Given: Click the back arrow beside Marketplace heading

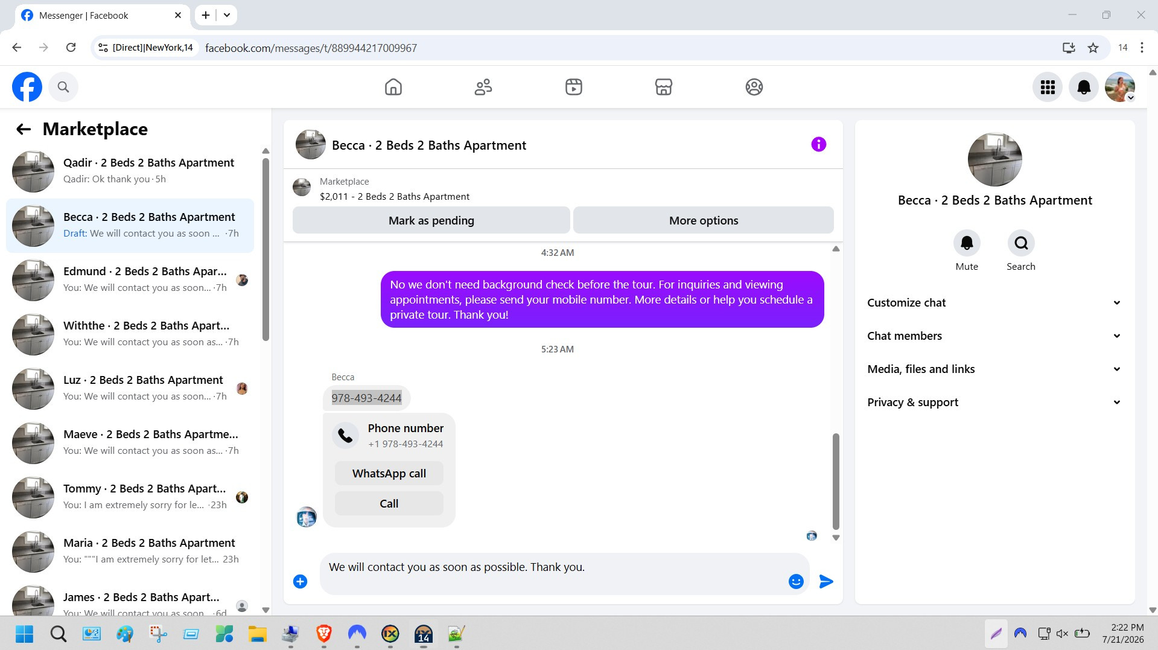Looking at the screenshot, I should click(x=24, y=129).
